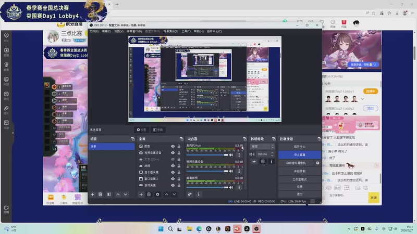Hide the 窗口采集 2 source eye icon
This screenshot has height=234, width=417.
coord(173,179)
